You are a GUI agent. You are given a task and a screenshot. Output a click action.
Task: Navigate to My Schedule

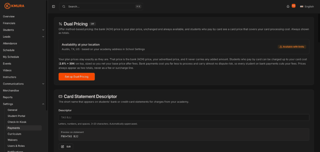pyautogui.click(x=11, y=57)
